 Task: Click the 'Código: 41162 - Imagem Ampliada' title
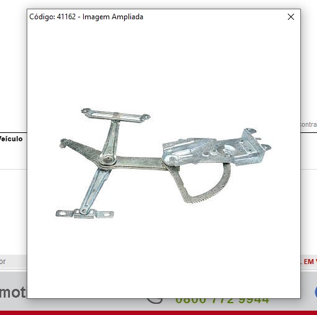[86, 17]
